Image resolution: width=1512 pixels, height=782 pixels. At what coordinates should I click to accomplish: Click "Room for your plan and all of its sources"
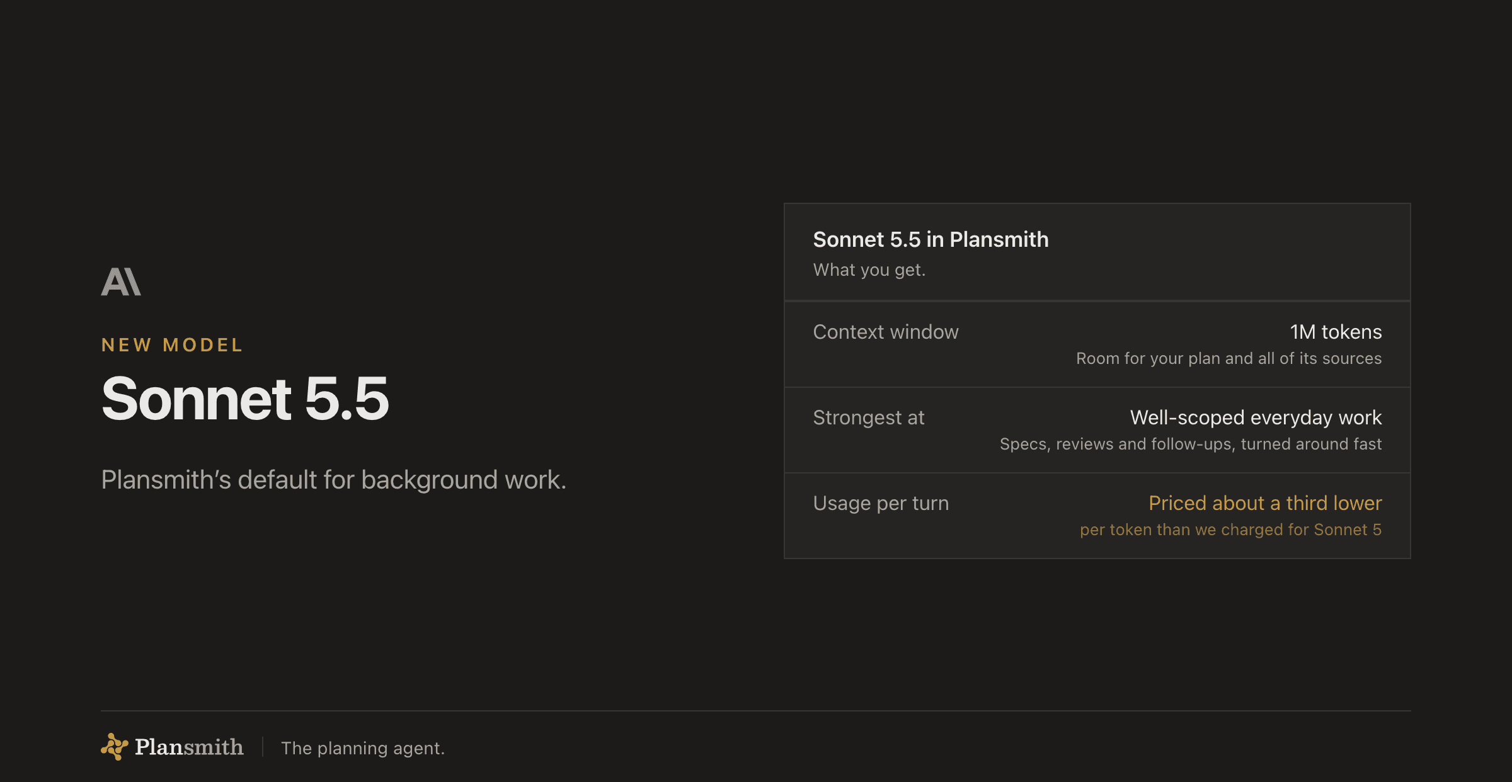tap(1228, 358)
